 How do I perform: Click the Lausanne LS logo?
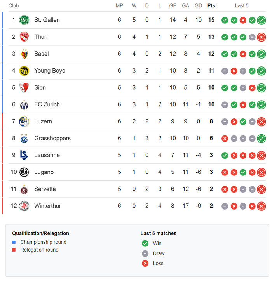24,155
